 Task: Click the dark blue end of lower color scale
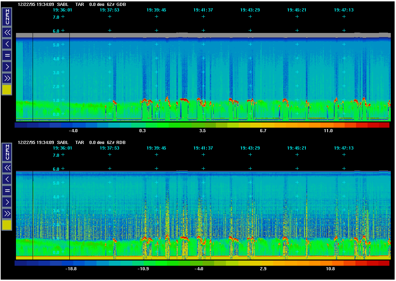(20, 263)
